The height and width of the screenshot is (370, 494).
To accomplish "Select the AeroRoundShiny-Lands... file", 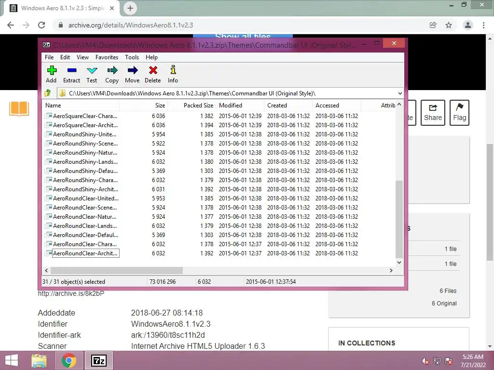I will click(85, 161).
